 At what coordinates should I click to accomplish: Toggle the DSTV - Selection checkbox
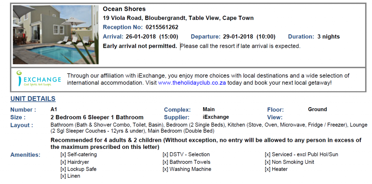tap(165, 155)
